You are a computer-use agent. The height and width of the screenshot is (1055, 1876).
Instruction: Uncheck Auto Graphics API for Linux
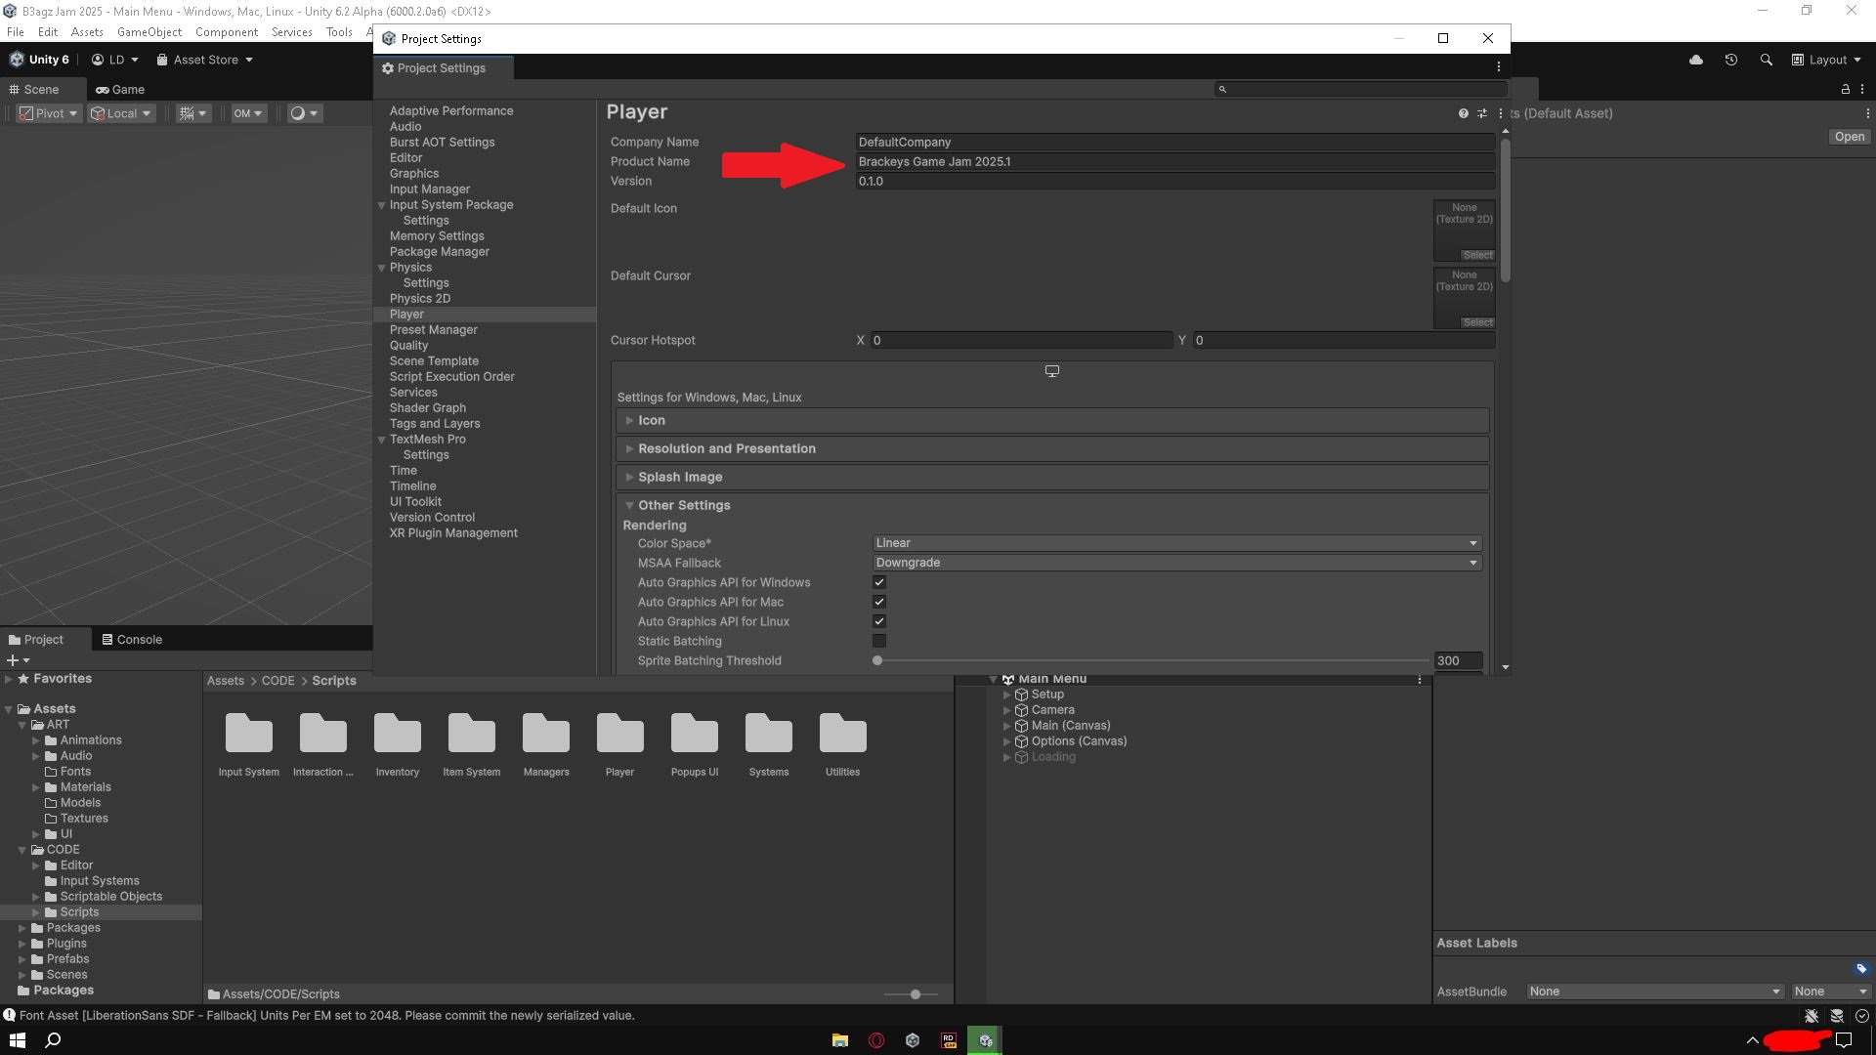[x=879, y=621]
